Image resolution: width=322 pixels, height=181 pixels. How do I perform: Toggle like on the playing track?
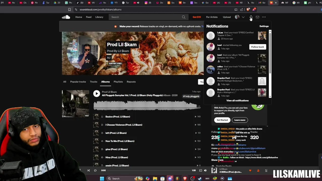(x=250, y=170)
